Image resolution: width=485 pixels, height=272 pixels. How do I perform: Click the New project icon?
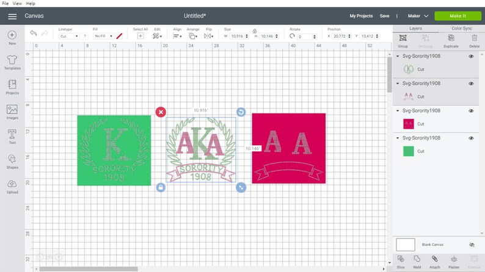click(x=12, y=35)
